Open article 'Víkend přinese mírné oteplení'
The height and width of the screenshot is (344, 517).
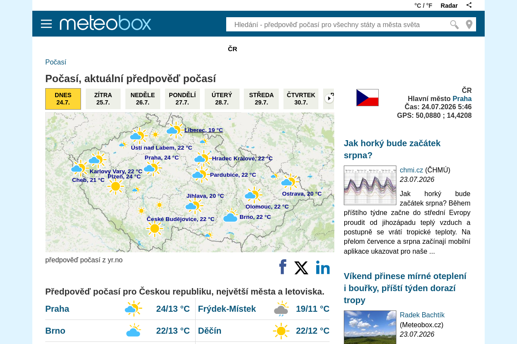[405, 288]
